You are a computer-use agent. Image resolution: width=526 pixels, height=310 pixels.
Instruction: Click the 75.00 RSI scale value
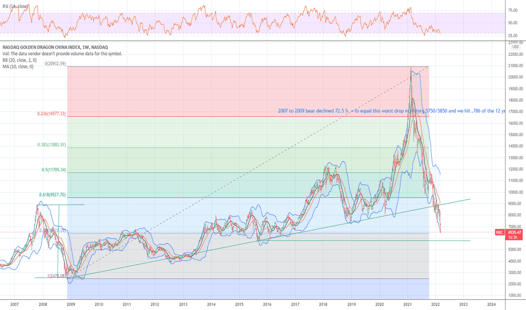click(x=512, y=11)
